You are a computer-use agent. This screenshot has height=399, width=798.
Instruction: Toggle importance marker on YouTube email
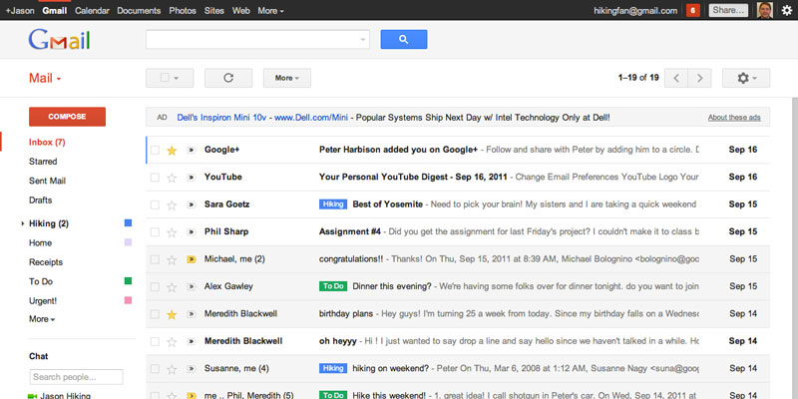tap(192, 178)
